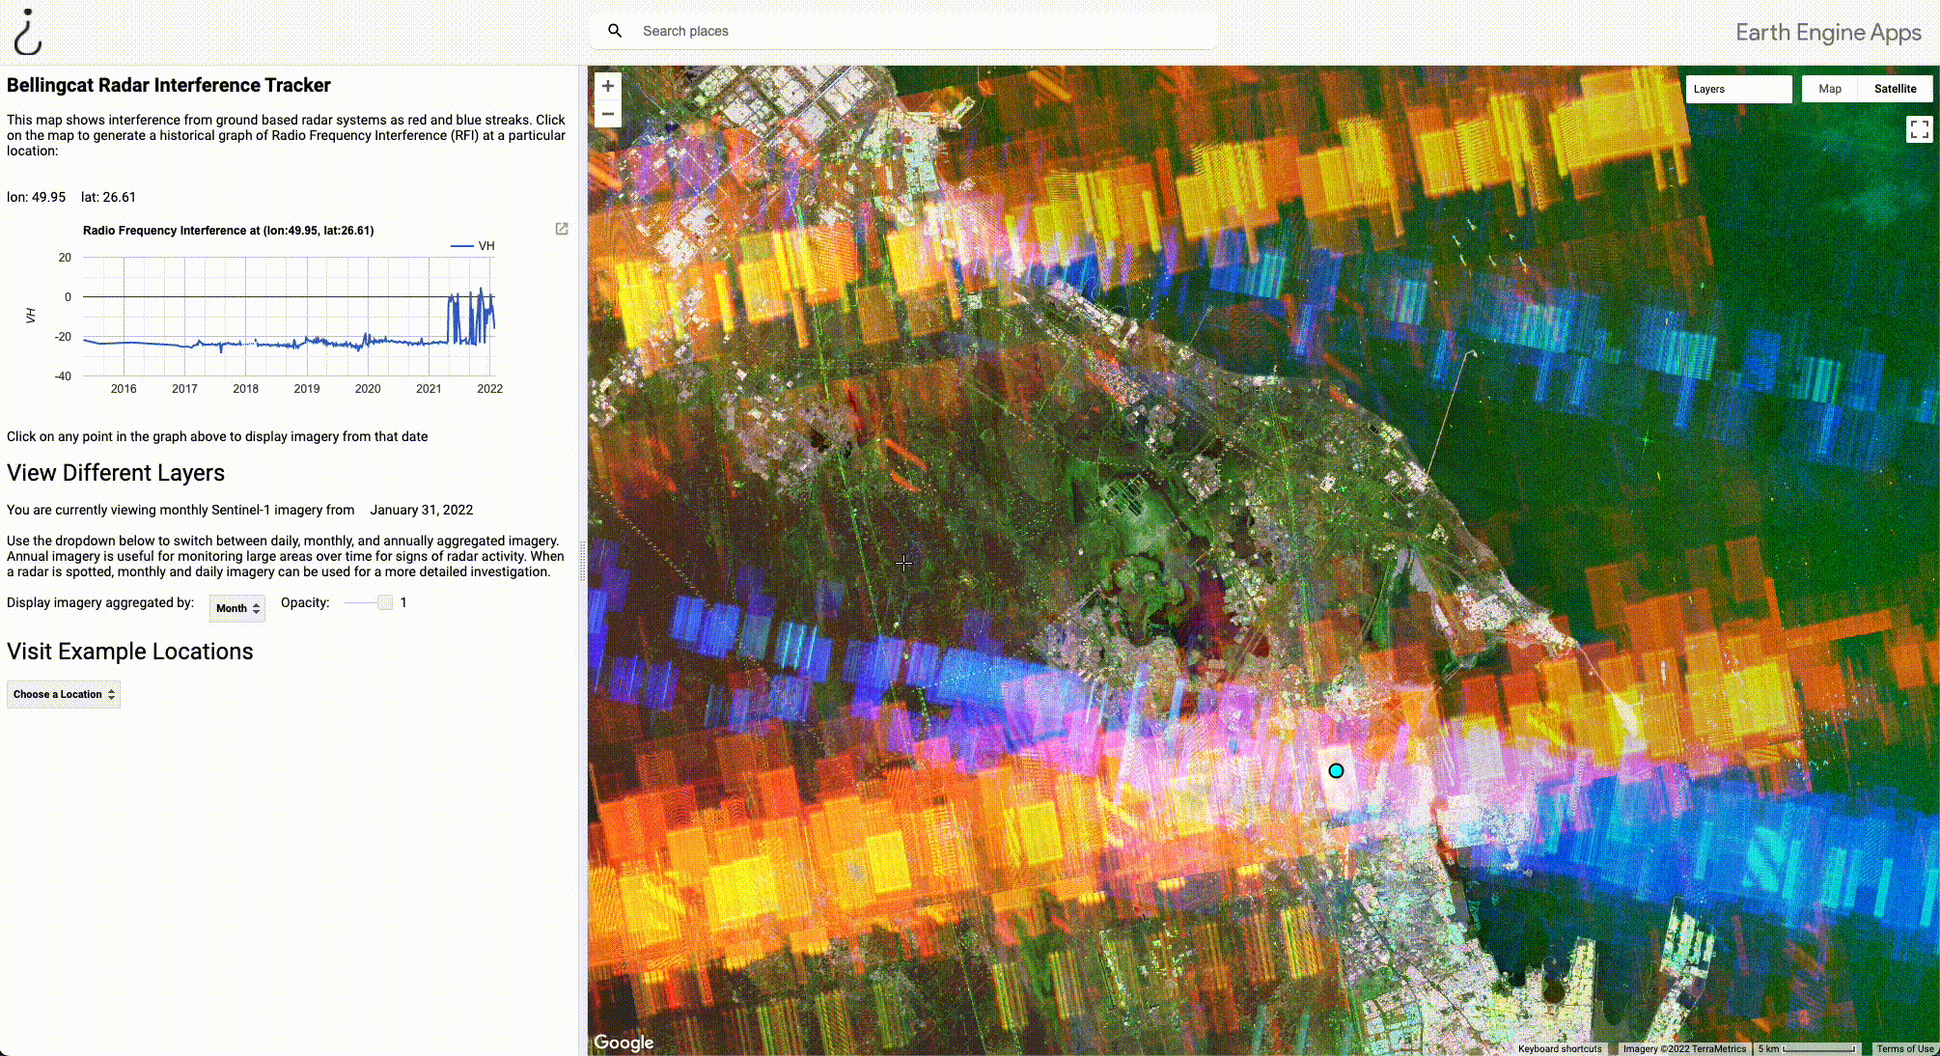This screenshot has width=1940, height=1056.
Task: Click the map zoom out minus button
Action: point(608,114)
